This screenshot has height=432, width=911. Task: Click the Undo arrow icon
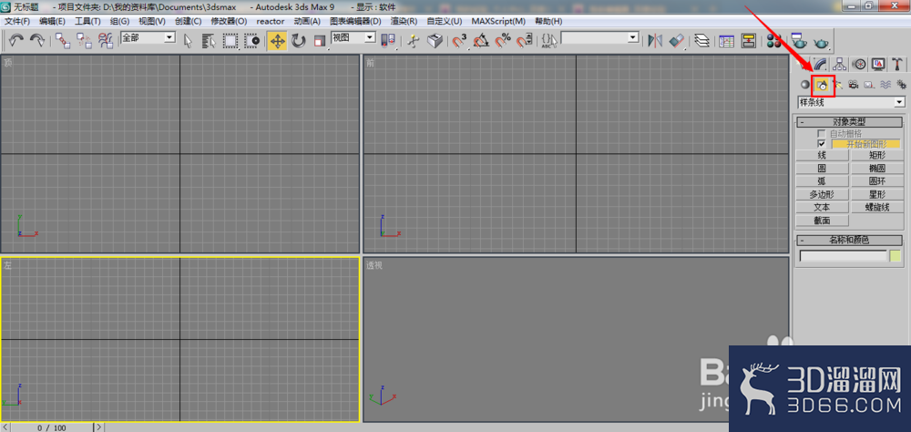pyautogui.click(x=16, y=41)
